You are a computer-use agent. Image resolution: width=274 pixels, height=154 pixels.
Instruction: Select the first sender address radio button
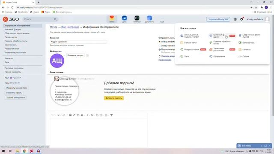(160, 42)
